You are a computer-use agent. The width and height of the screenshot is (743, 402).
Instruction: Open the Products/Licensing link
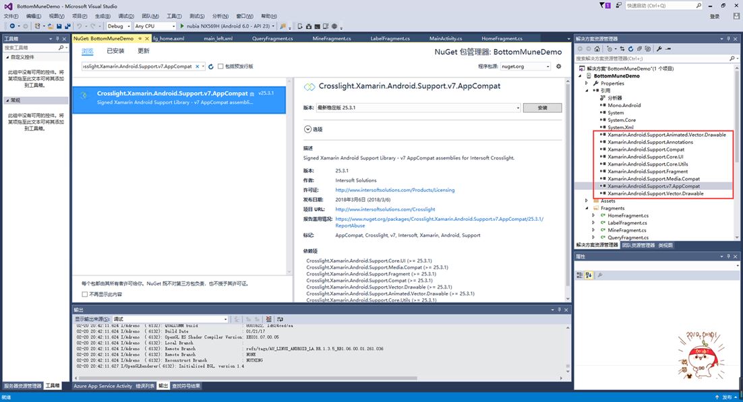394,190
